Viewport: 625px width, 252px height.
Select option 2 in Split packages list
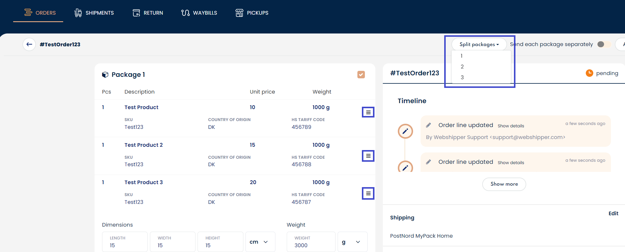point(462,67)
